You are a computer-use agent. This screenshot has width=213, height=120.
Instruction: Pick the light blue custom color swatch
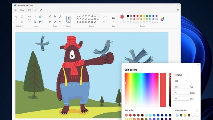[x=177, y=115]
